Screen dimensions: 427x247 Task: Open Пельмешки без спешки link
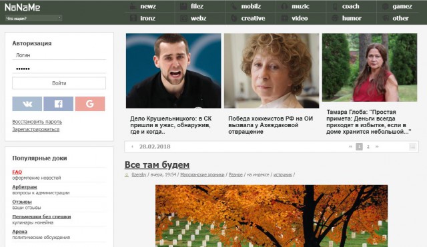click(41, 217)
